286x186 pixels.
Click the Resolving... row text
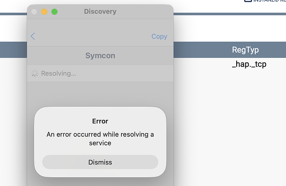click(58, 74)
